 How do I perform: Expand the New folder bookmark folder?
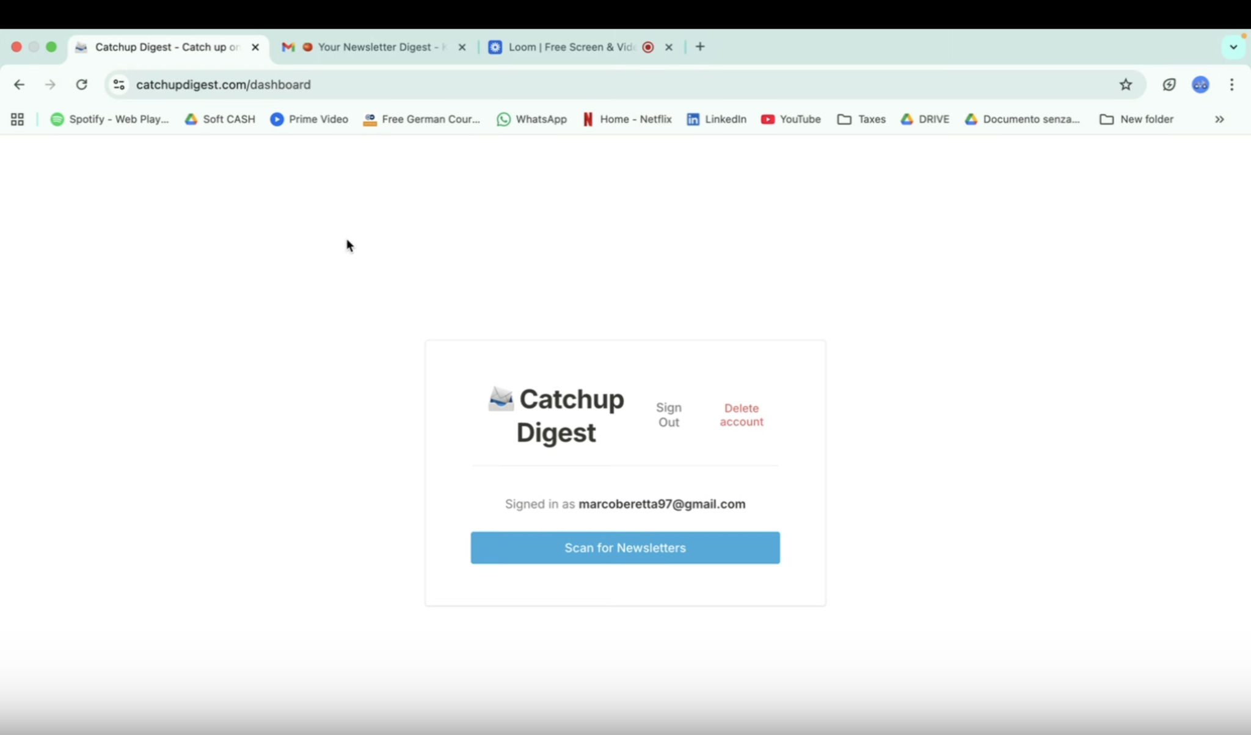[1136, 119]
